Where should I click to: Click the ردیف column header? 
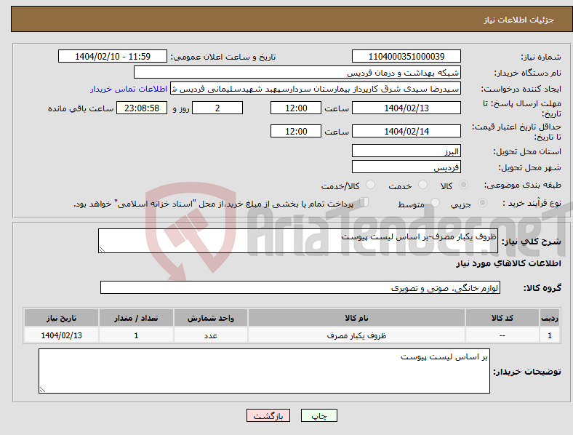[x=550, y=318]
